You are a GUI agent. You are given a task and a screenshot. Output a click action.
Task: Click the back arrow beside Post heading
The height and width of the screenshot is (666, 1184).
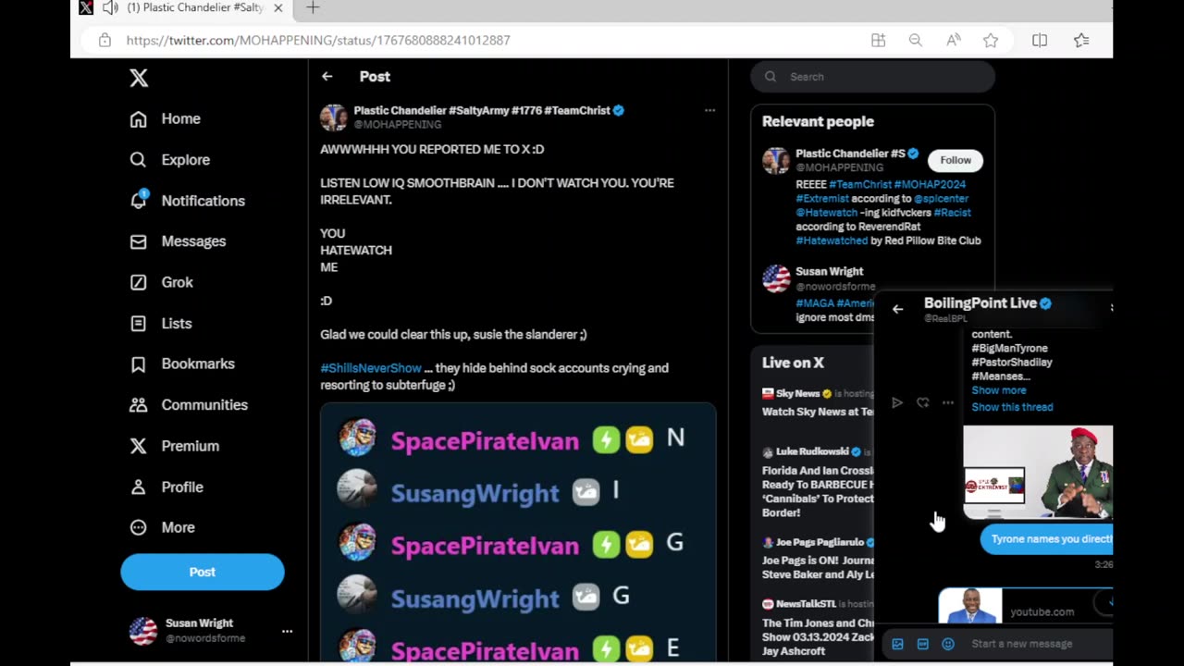pyautogui.click(x=327, y=77)
